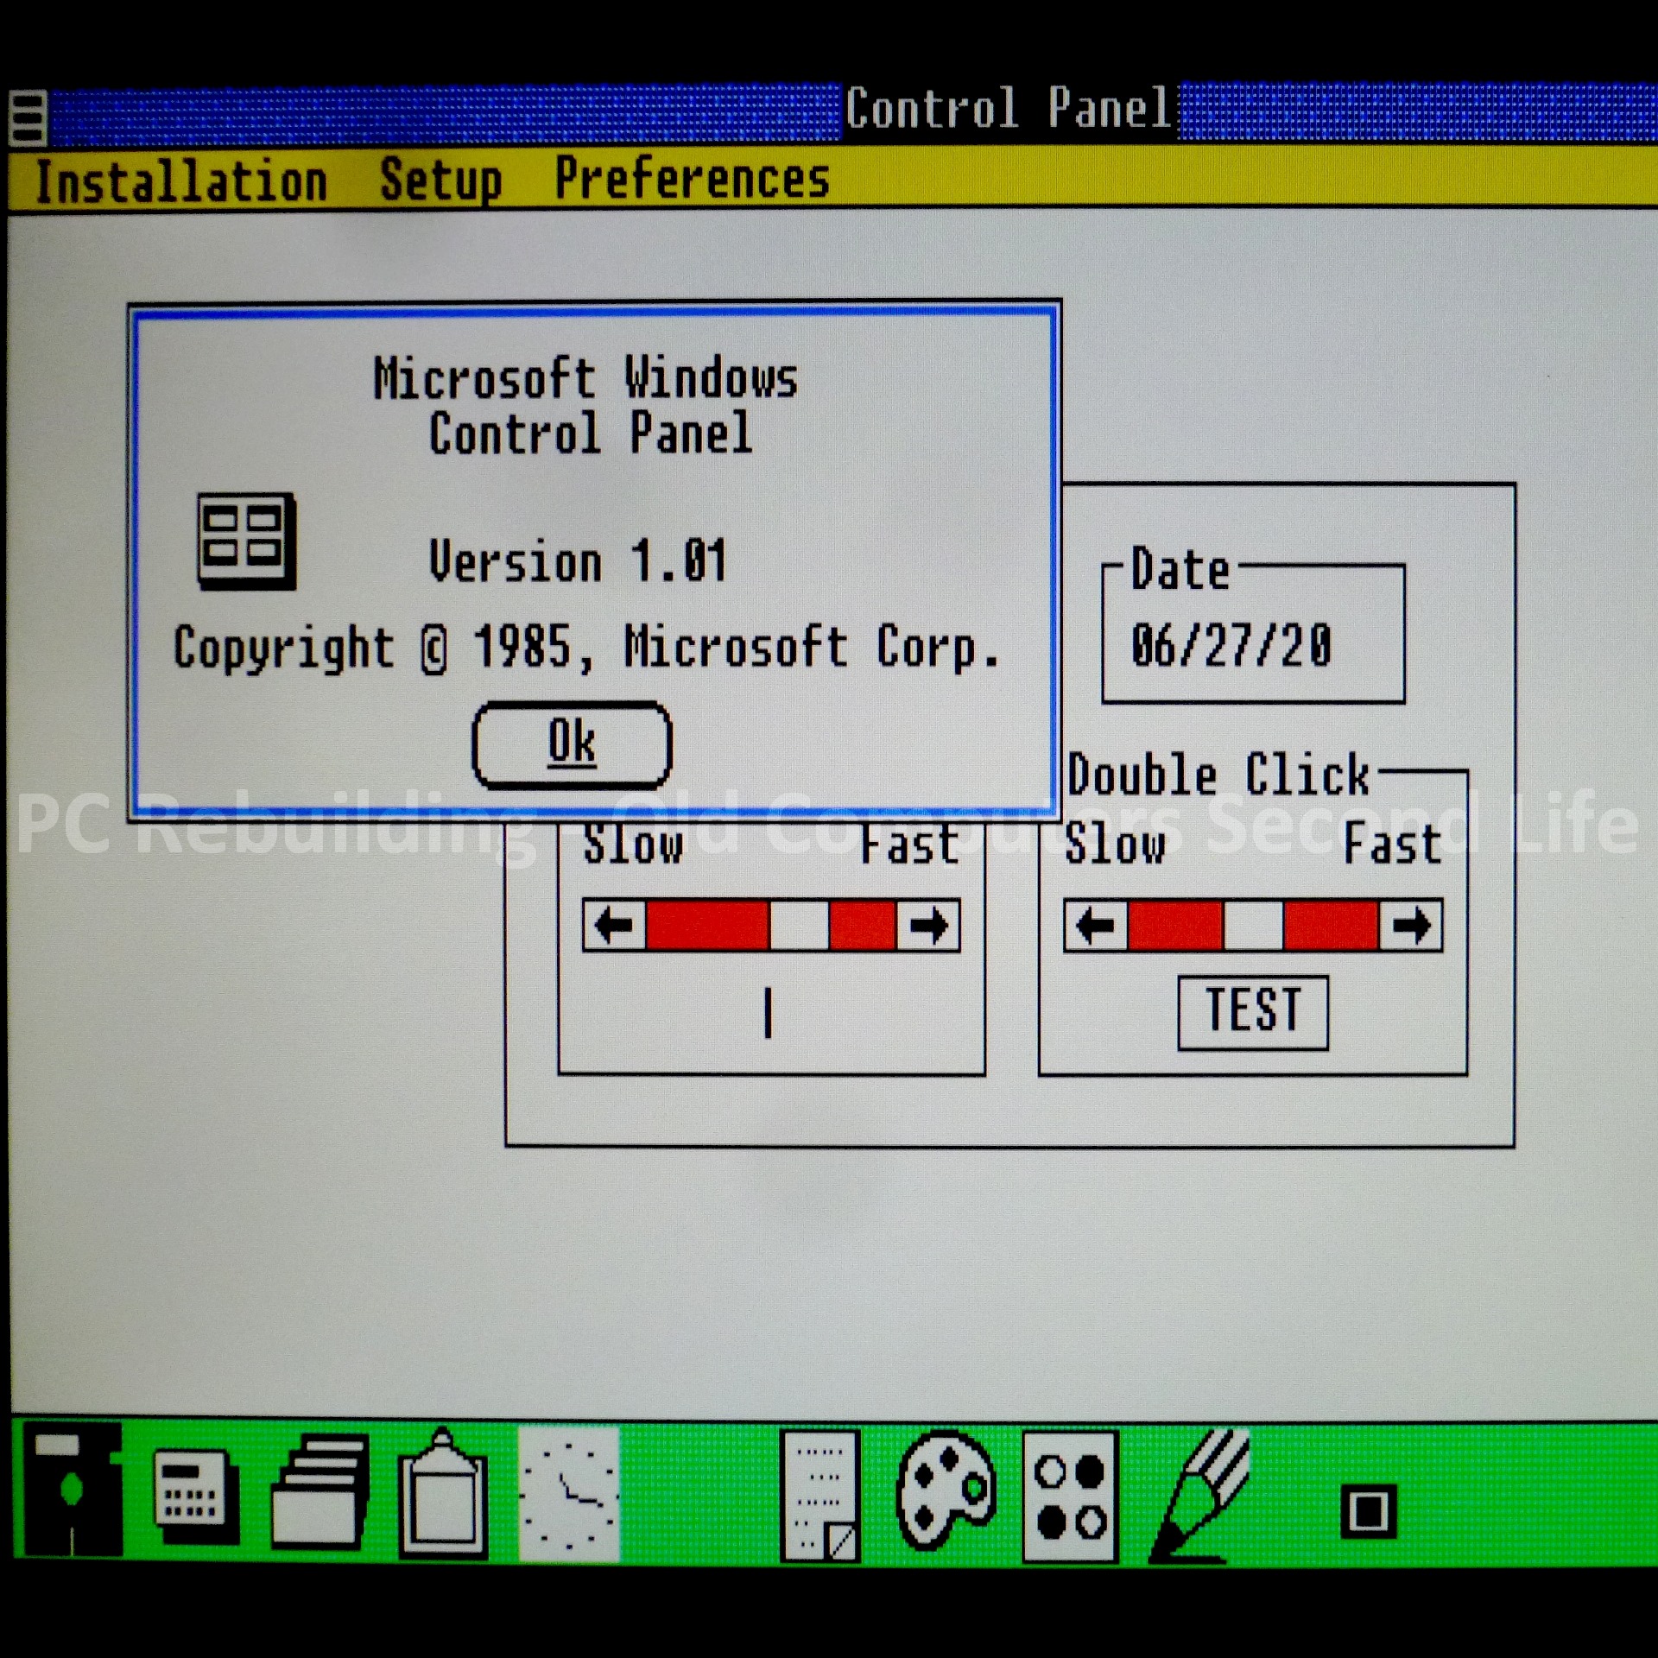Click left arrow of Double Click slider

tap(1096, 926)
